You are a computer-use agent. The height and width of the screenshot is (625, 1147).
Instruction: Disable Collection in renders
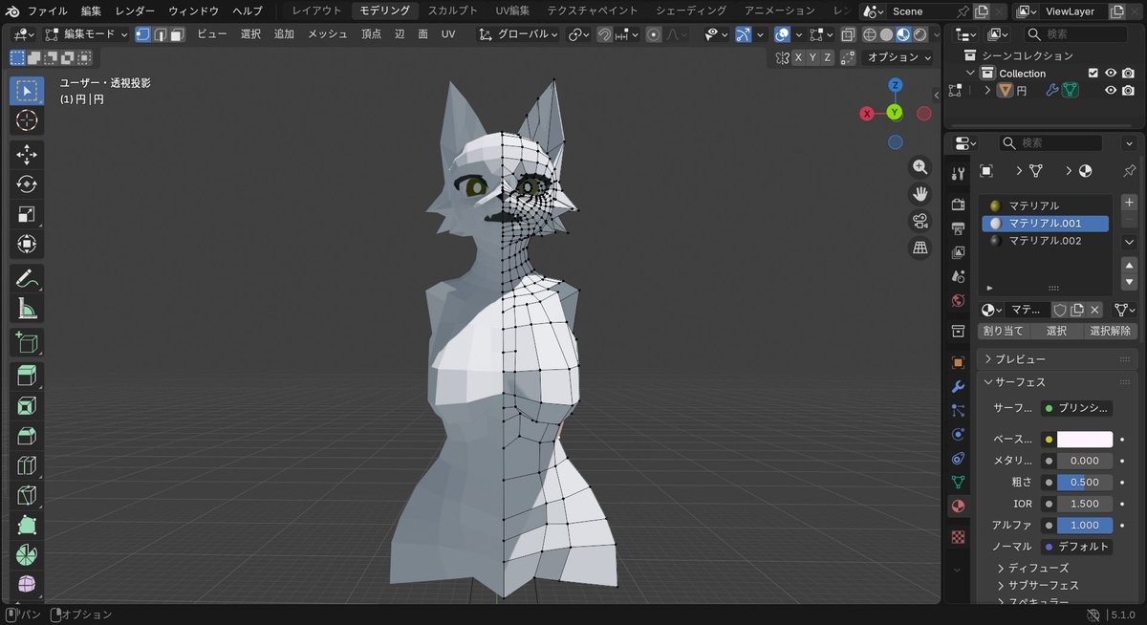click(1128, 73)
